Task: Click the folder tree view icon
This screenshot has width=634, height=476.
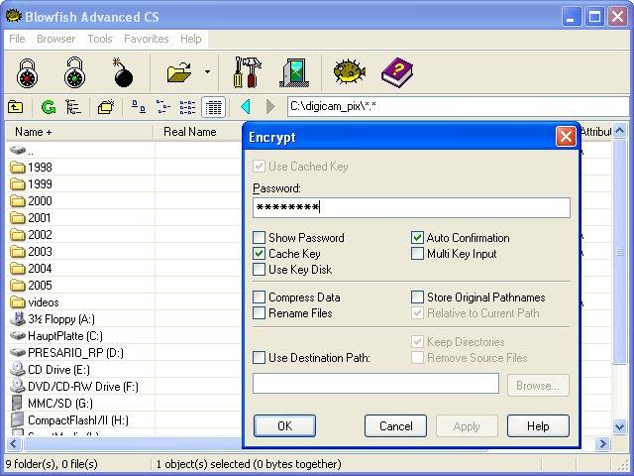Action: coord(73,107)
